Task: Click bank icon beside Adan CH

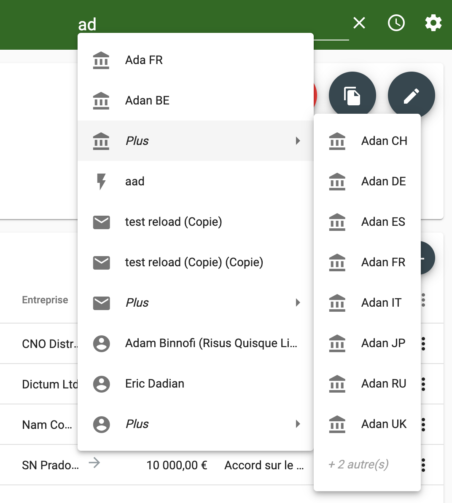Action: click(337, 141)
